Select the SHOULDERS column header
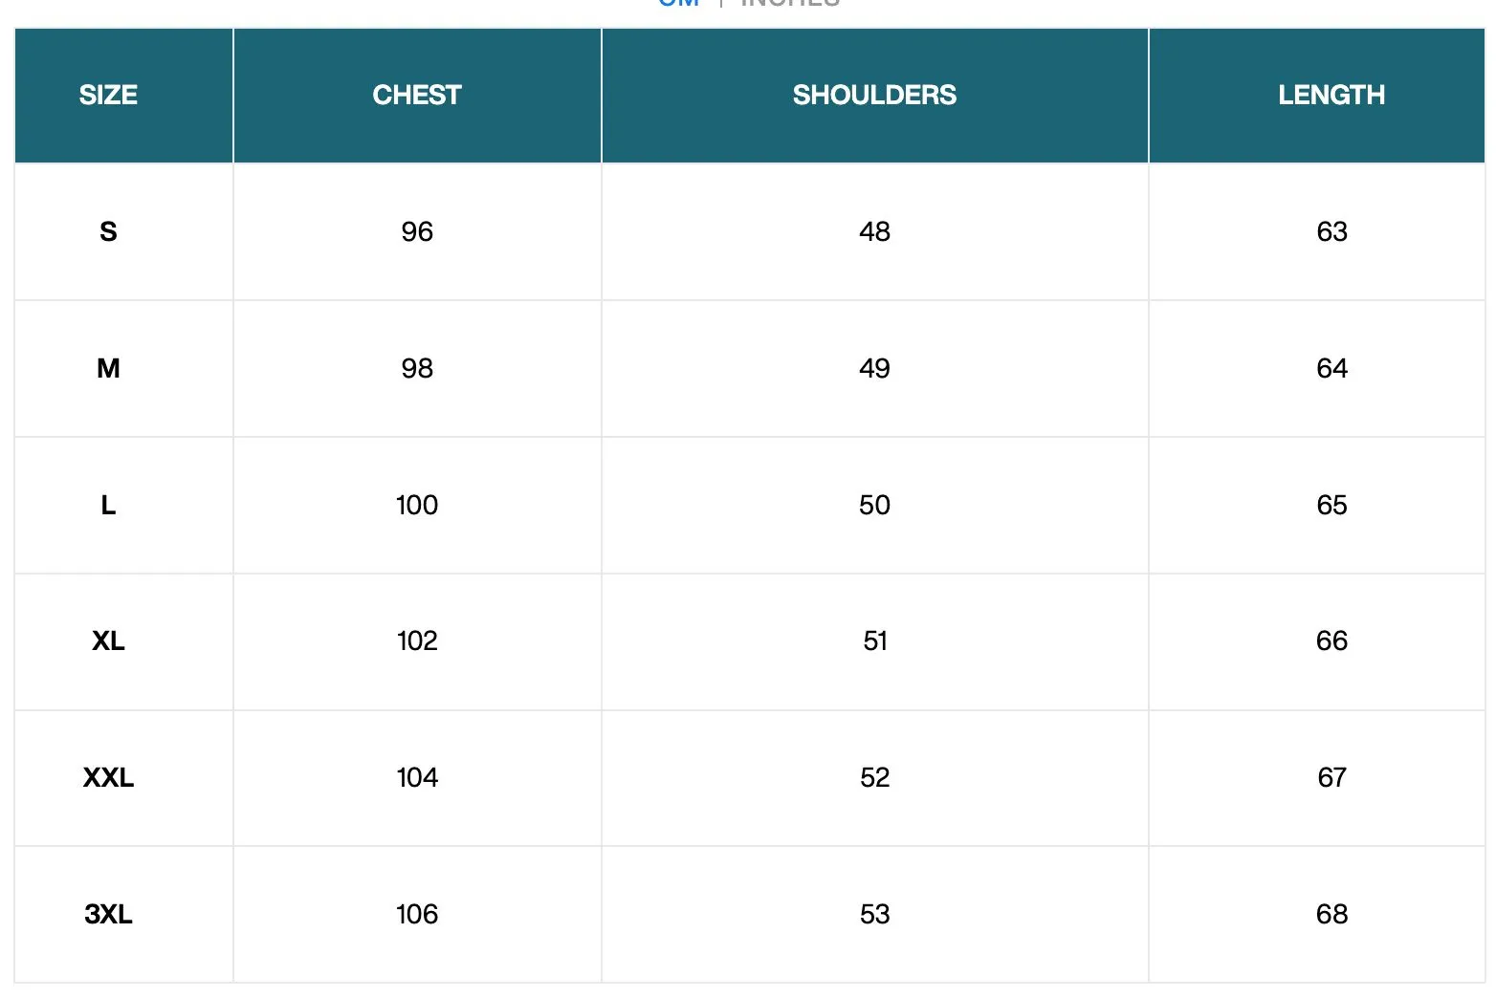Screen dimensions: 1496x998 coord(874,95)
